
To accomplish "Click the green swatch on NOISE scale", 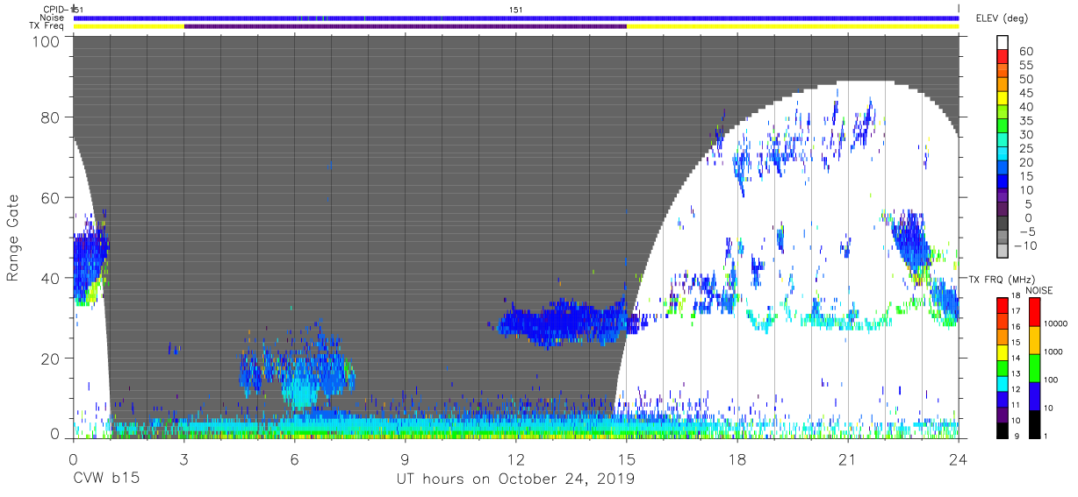I will point(1034,367).
